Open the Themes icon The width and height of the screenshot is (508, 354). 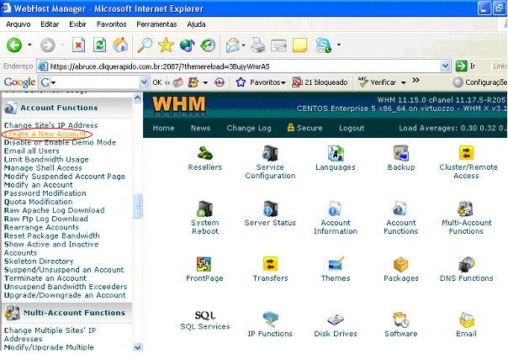(336, 265)
